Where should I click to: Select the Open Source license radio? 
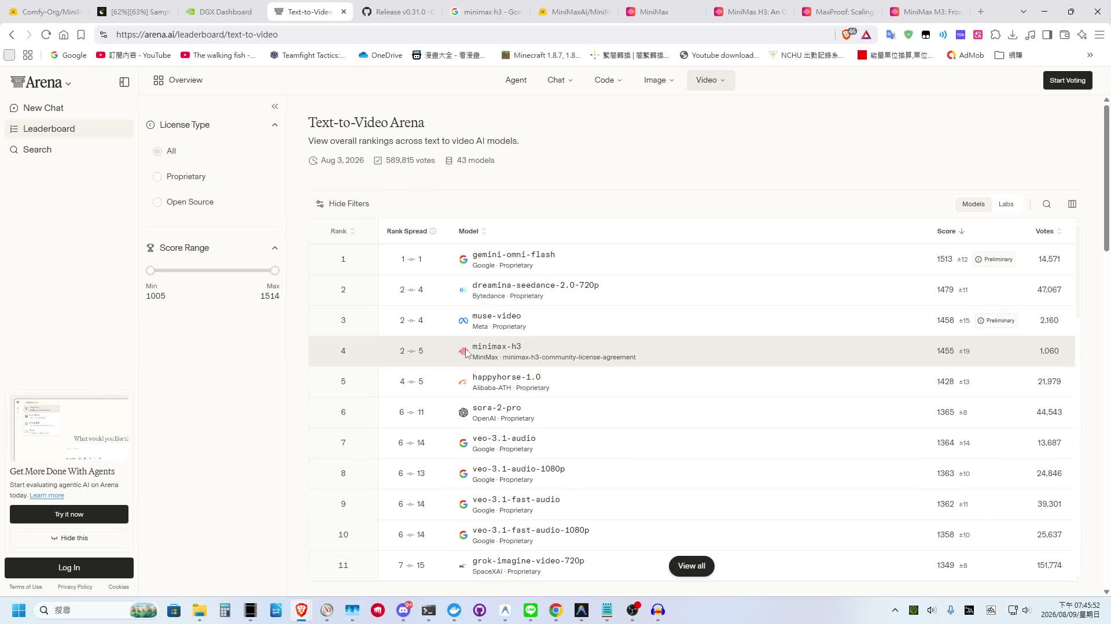pyautogui.click(x=157, y=202)
